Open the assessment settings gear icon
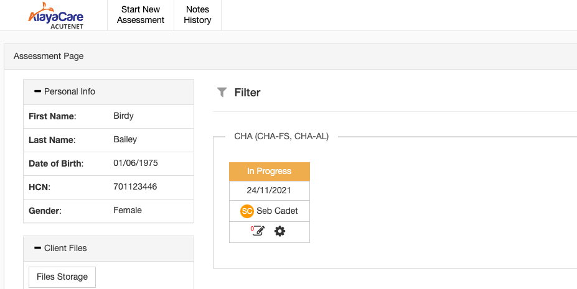The height and width of the screenshot is (289, 577). pos(280,231)
